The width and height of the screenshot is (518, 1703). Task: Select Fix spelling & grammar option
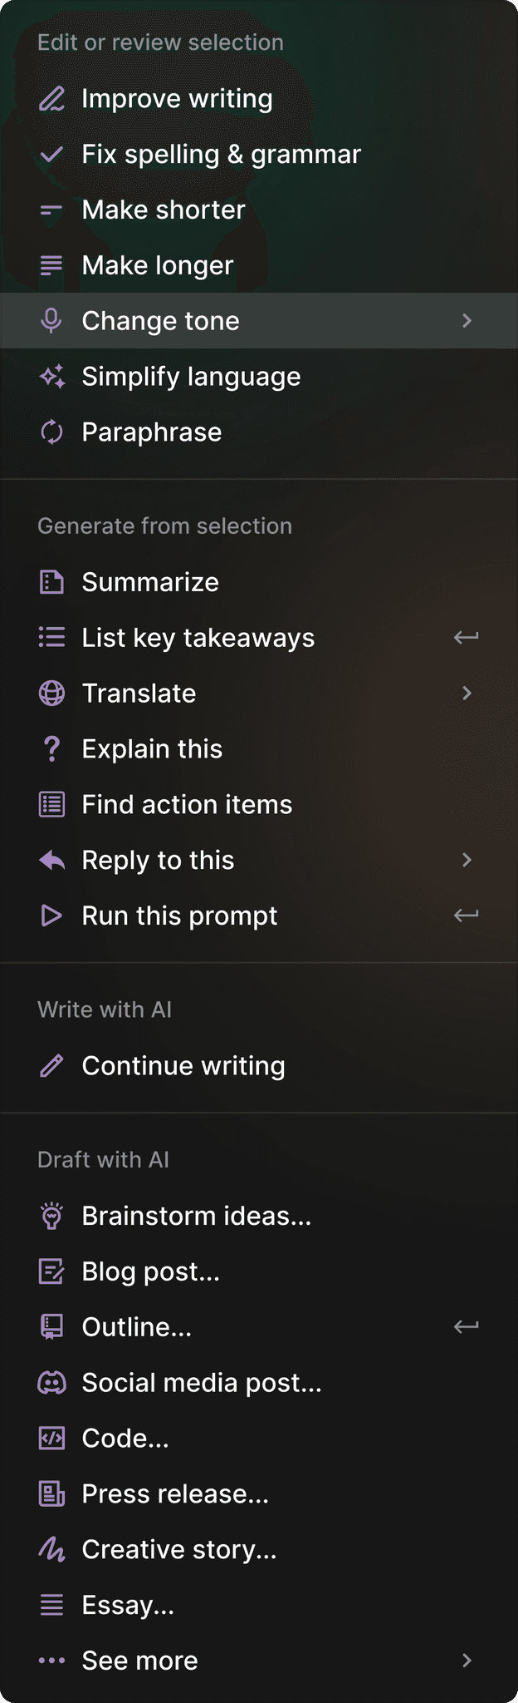coord(221,153)
